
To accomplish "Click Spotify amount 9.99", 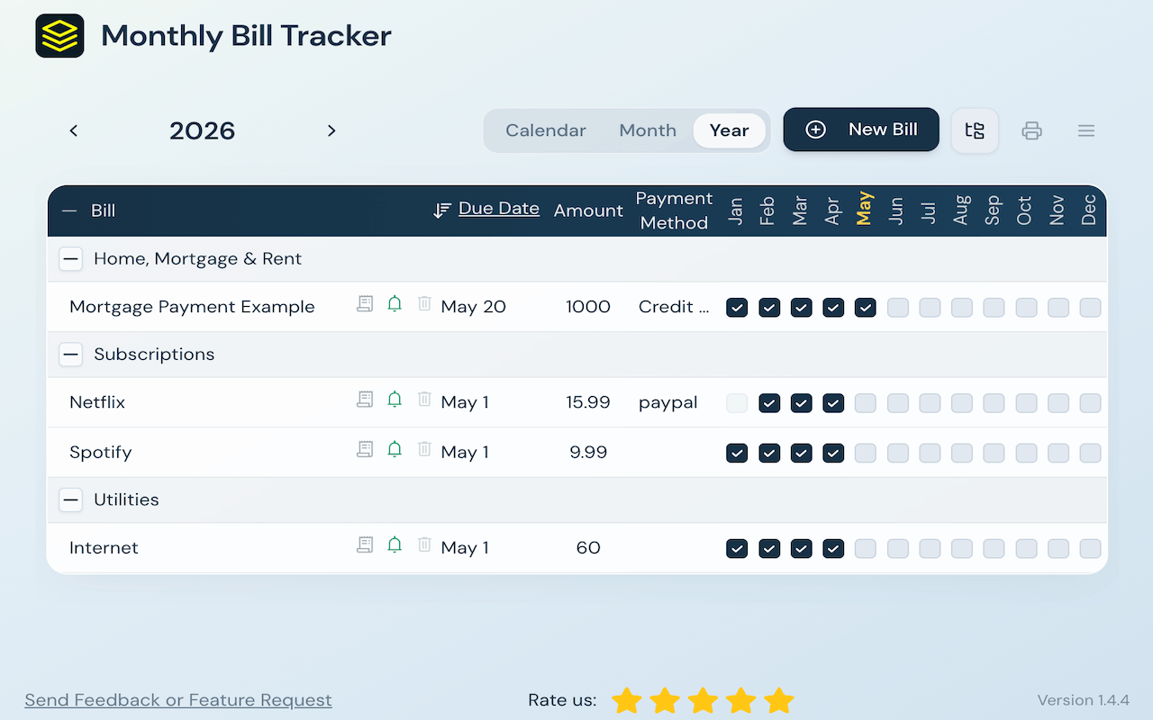I will (x=588, y=453).
